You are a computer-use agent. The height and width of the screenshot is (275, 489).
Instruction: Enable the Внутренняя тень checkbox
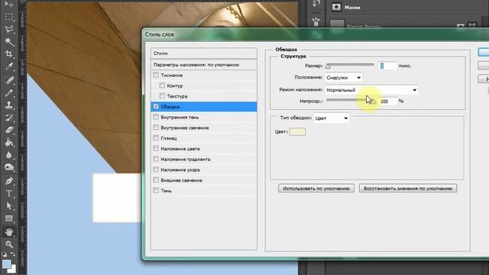(156, 117)
